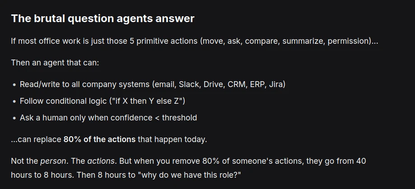Click the line "Then an agent that can:"
The height and width of the screenshot is (189, 415).
55,62
